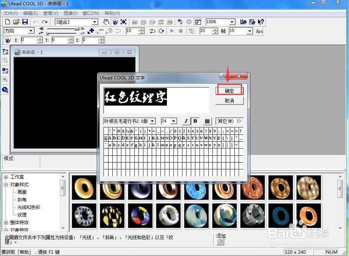Open the 查看(V) menu
Screen dimensions: 349x256
click(50, 13)
